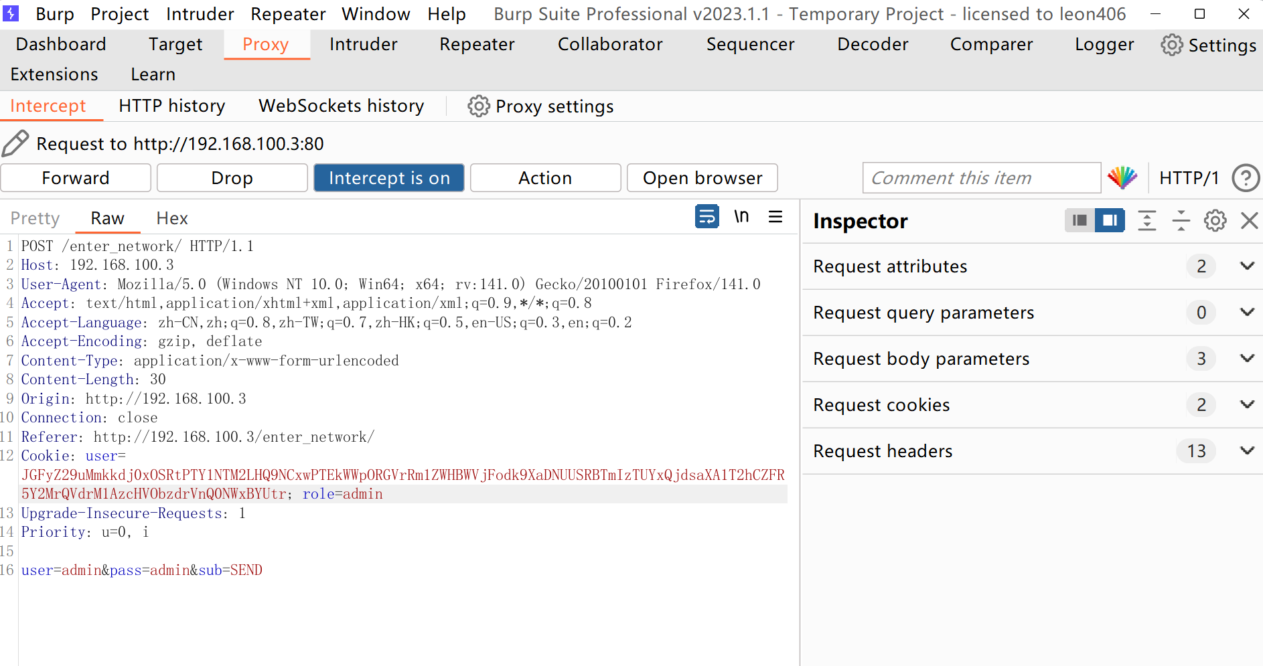Open the editor hamburger menu icon
1263x666 pixels.
(775, 216)
